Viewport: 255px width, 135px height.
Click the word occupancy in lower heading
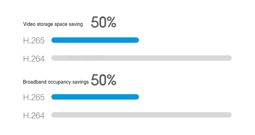click(x=59, y=82)
